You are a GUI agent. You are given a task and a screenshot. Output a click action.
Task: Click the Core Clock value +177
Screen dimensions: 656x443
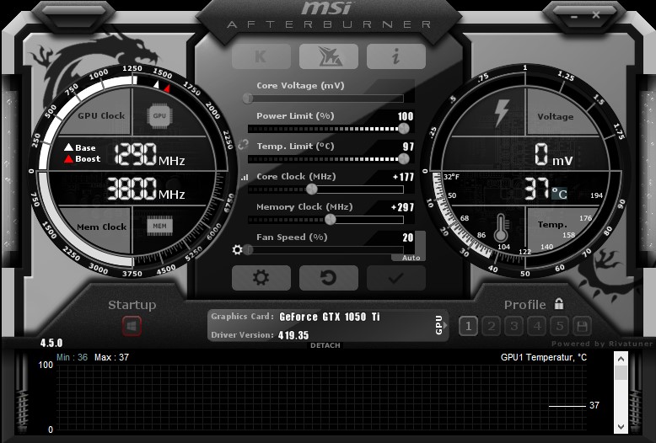[403, 177]
